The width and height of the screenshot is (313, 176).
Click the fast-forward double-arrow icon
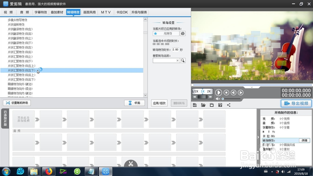(x=210, y=97)
